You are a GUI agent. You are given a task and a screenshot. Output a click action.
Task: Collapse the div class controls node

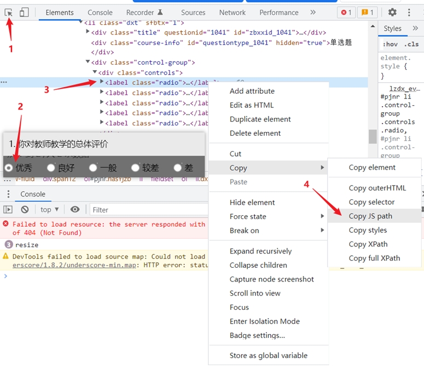[x=95, y=72]
